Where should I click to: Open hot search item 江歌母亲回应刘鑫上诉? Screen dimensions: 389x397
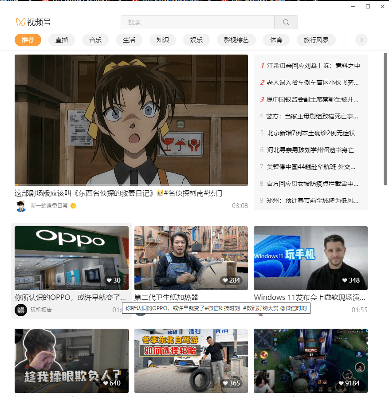pyautogui.click(x=314, y=66)
